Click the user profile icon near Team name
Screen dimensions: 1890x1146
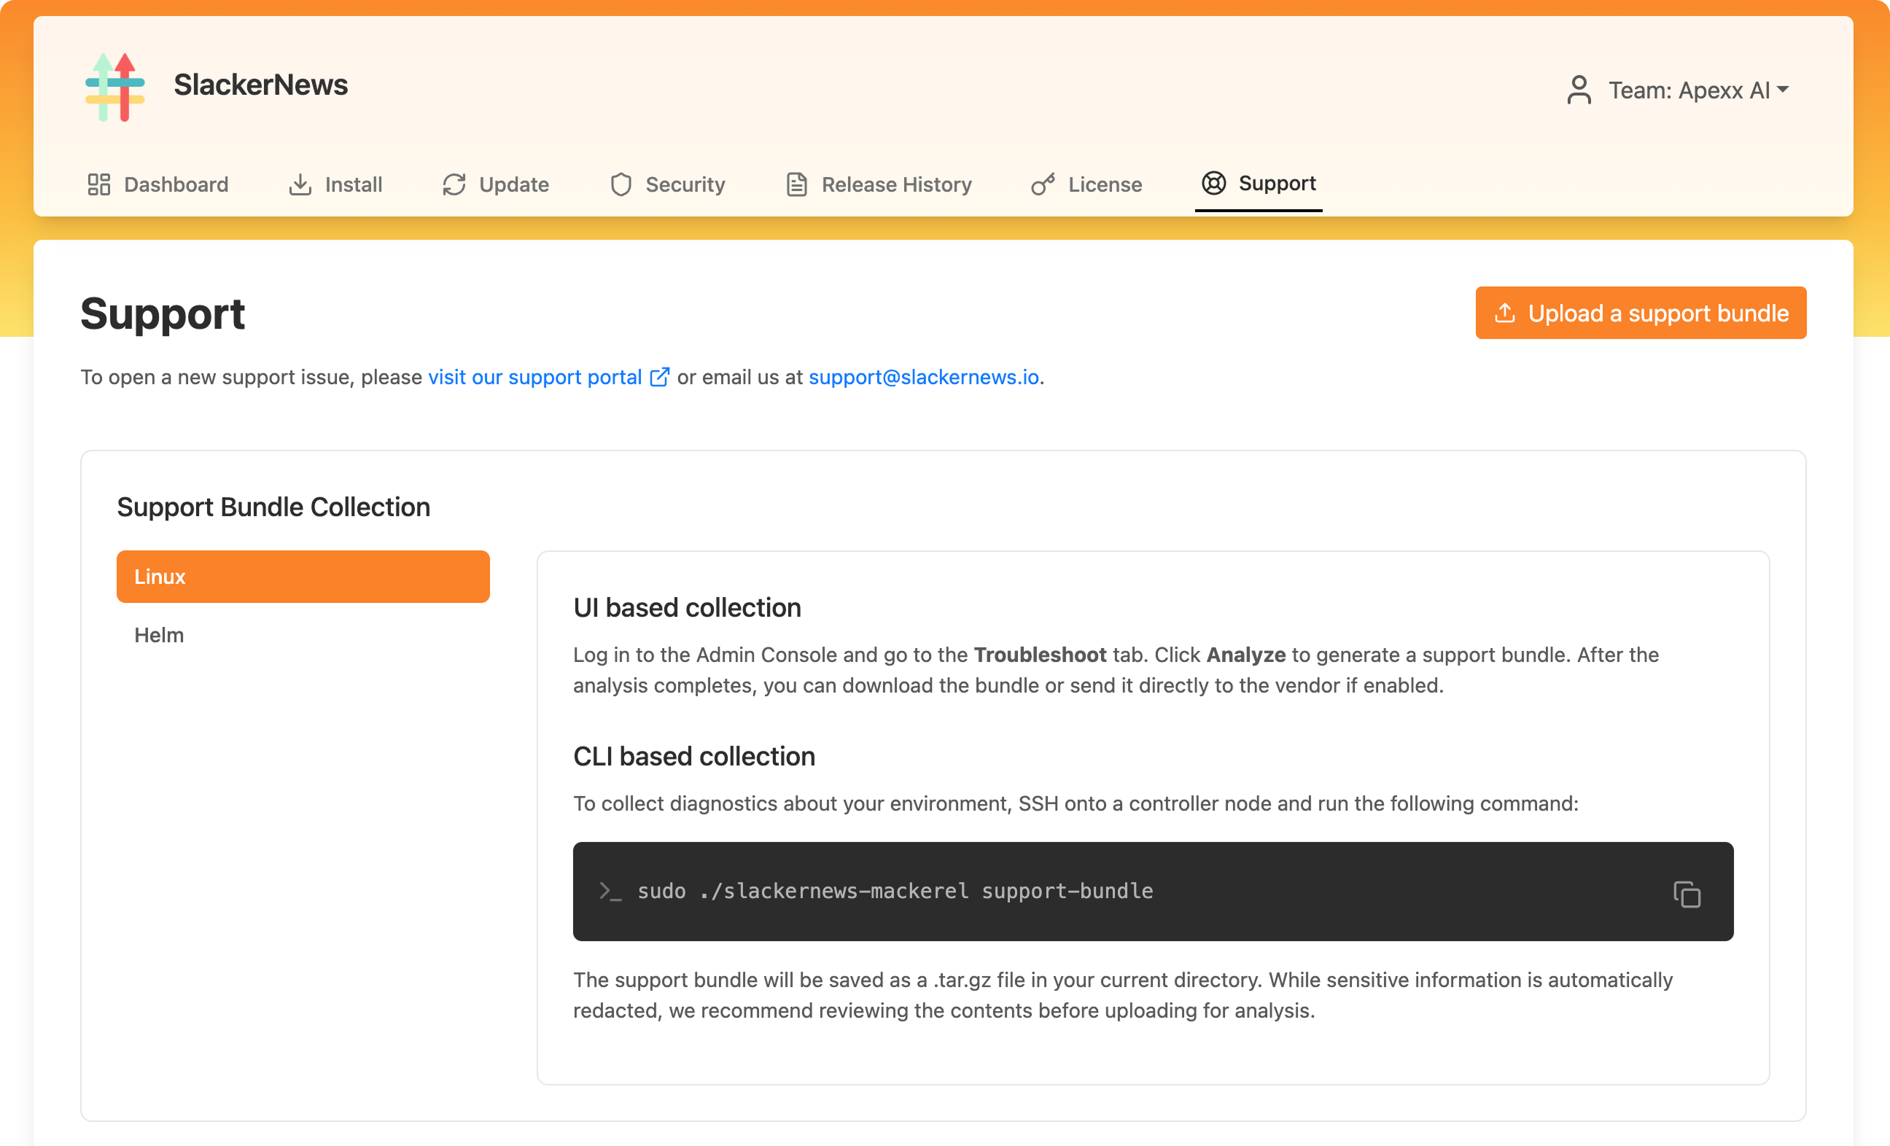(1578, 90)
